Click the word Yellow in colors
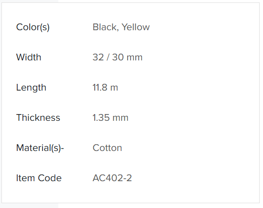 coord(135,27)
